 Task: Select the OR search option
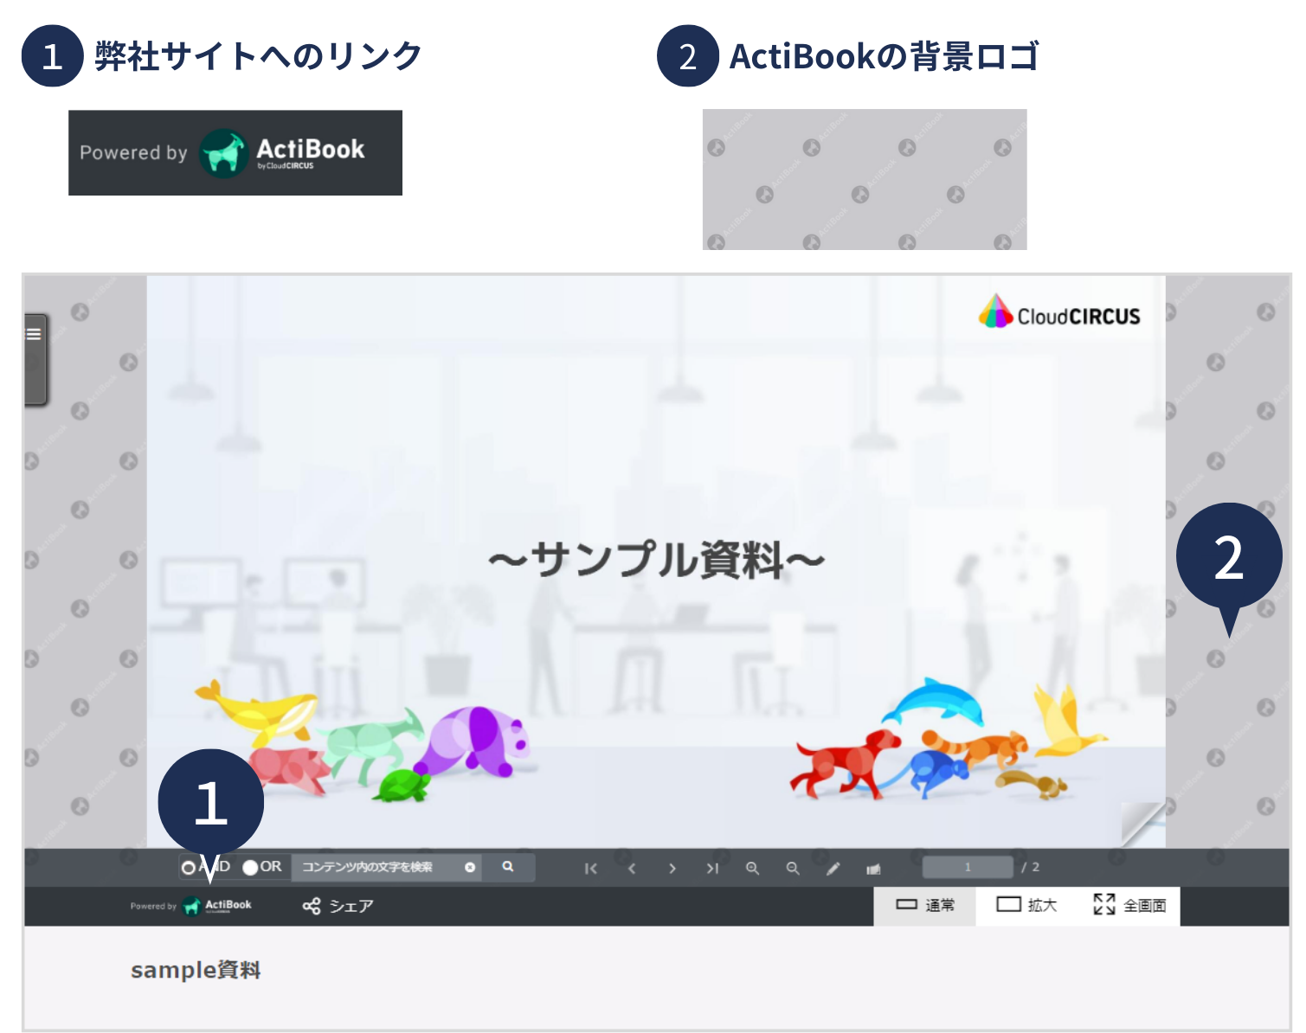tap(249, 866)
